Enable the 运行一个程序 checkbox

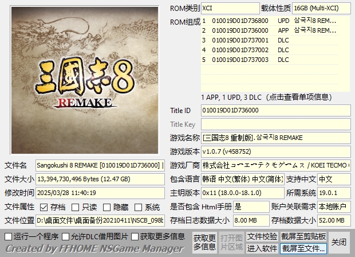click(8, 236)
